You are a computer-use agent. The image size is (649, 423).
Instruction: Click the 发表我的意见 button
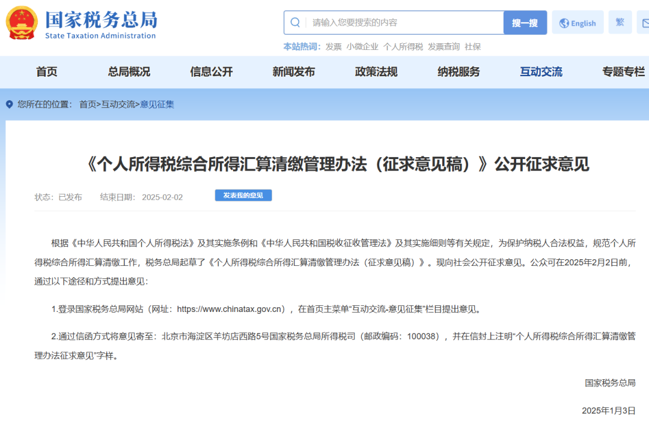(243, 196)
